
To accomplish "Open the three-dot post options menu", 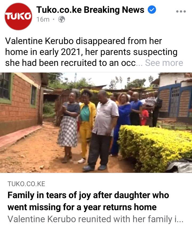I will pyautogui.click(x=181, y=11).
